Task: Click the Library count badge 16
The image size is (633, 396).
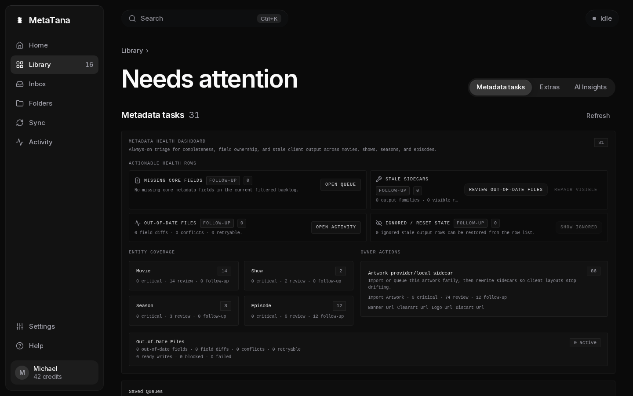Action: click(89, 65)
